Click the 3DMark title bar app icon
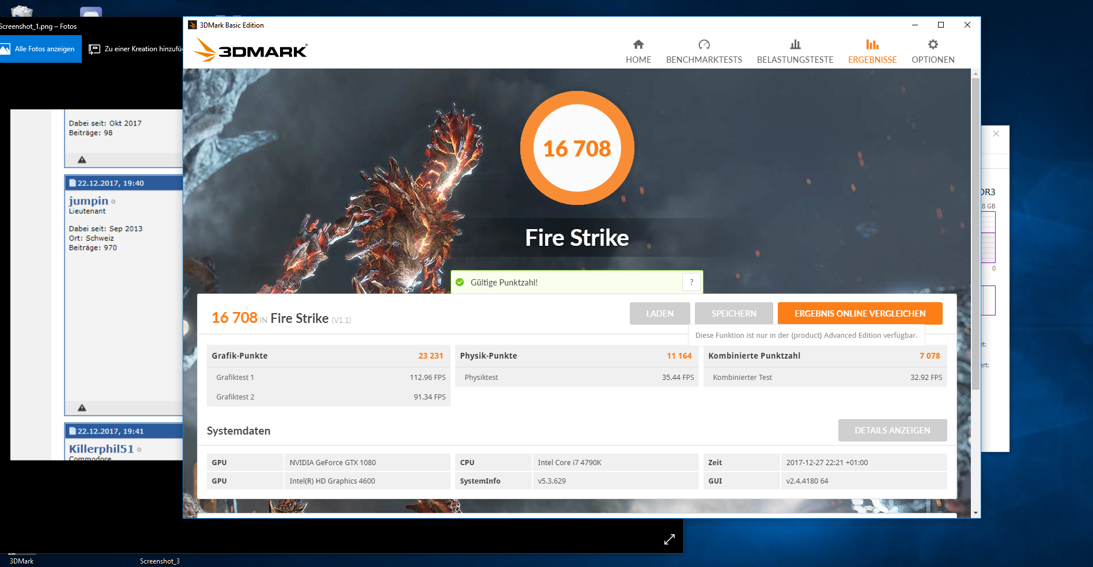 [x=192, y=25]
